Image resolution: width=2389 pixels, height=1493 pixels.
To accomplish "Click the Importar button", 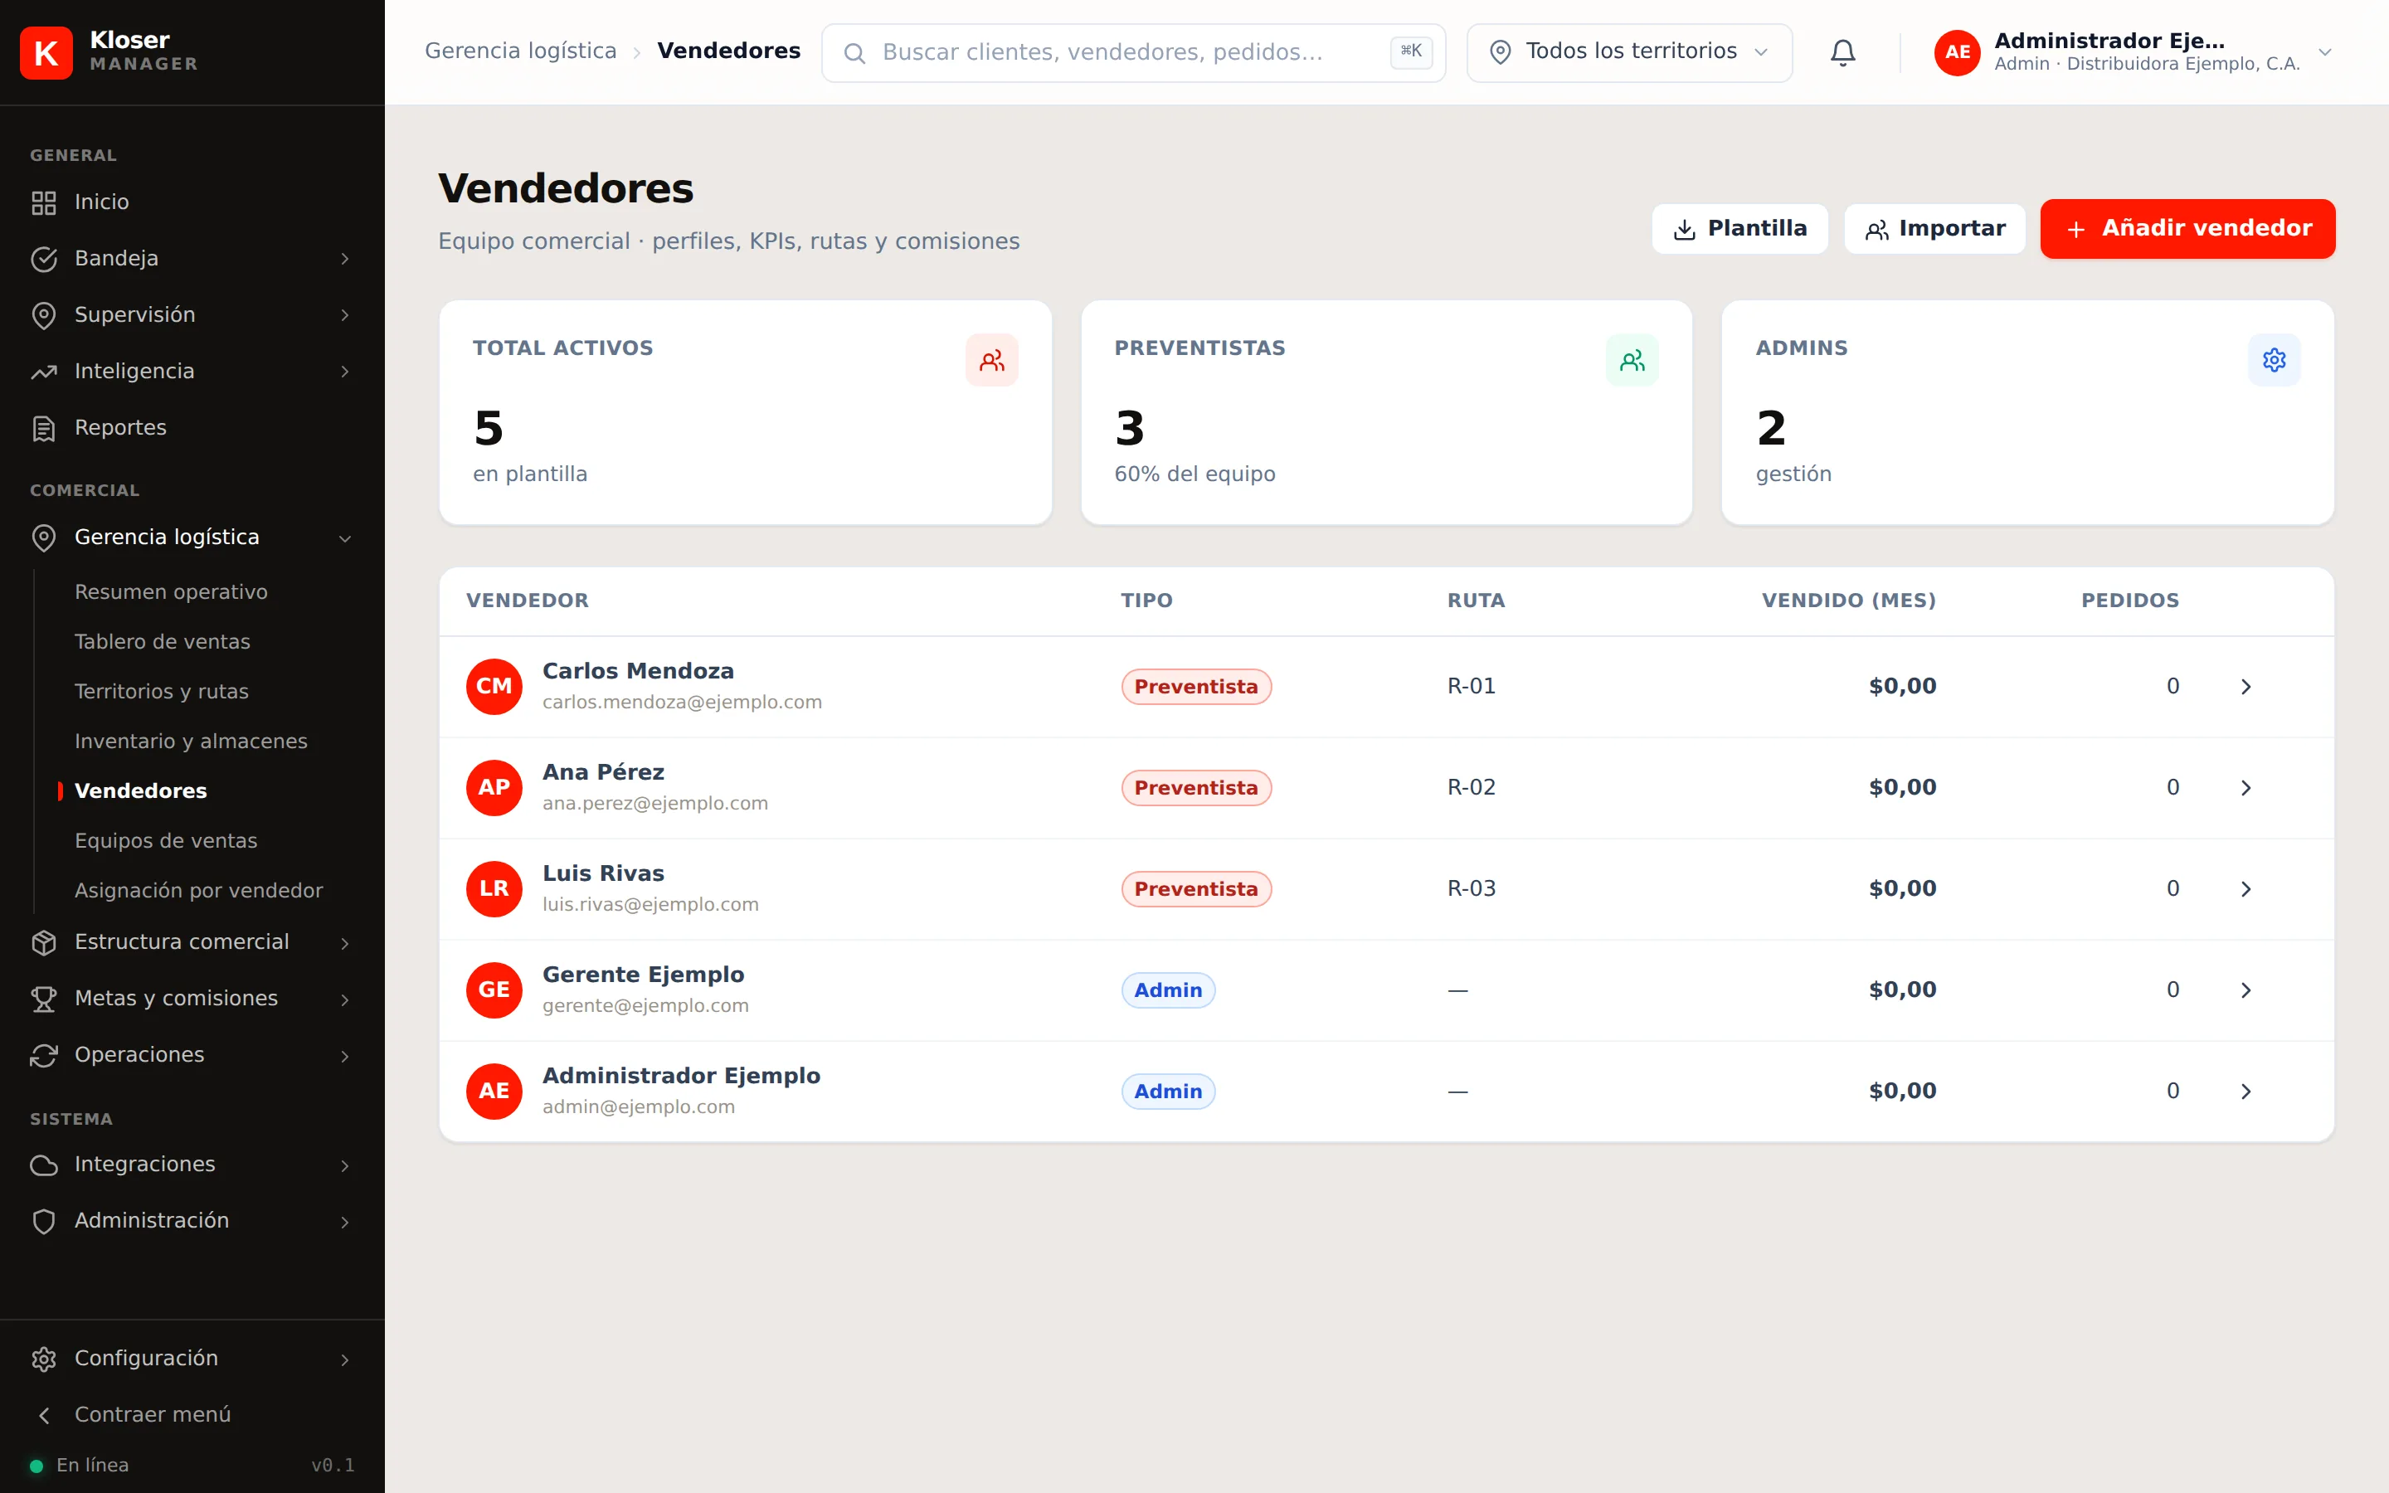I will [1934, 229].
